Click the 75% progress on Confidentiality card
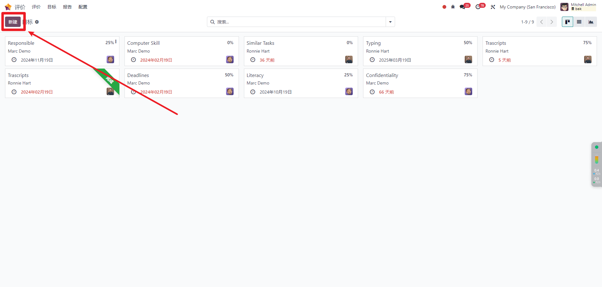This screenshot has width=602, height=287. pos(468,75)
